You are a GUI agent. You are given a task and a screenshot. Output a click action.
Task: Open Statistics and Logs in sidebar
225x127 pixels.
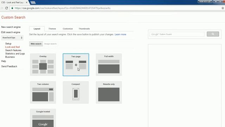pyautogui.click(x=15, y=54)
